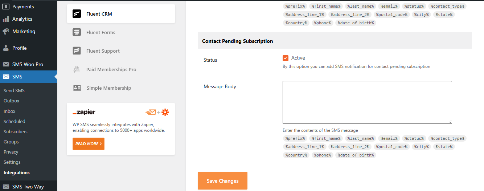
Task: Click %postal_code% tag below Message Body
Action: click(x=391, y=147)
